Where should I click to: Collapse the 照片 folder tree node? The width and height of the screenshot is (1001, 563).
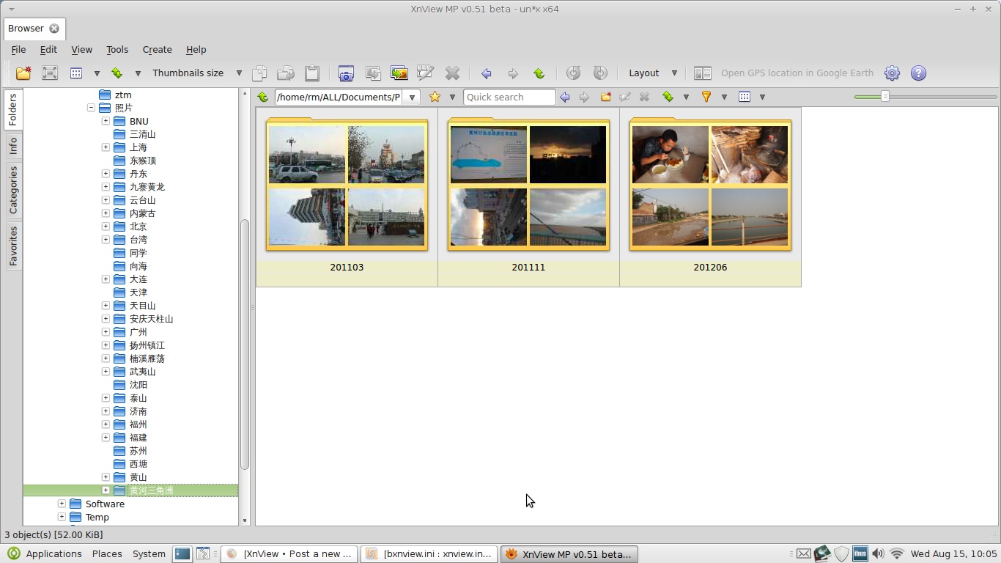91,108
